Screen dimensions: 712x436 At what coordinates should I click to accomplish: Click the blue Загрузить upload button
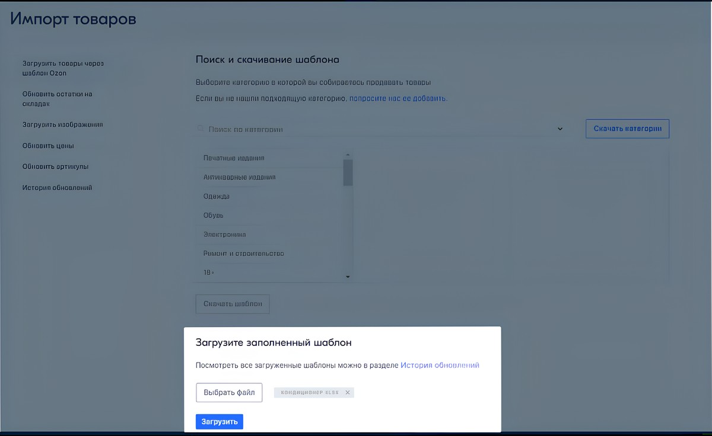[x=220, y=422]
